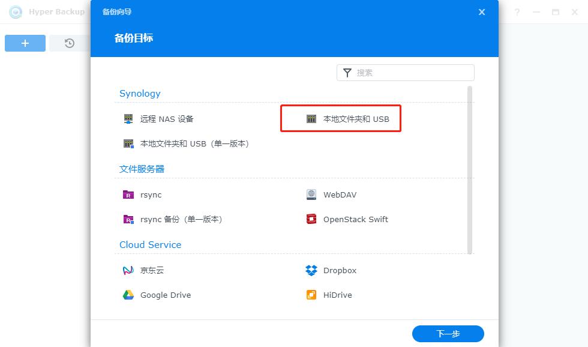Proceed with the 下一步 button
Screen dimensions: 588x347
click(448, 333)
